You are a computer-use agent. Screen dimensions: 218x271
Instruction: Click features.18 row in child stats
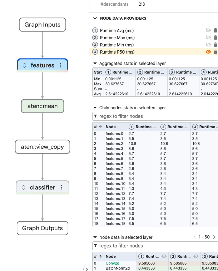pos(155,224)
